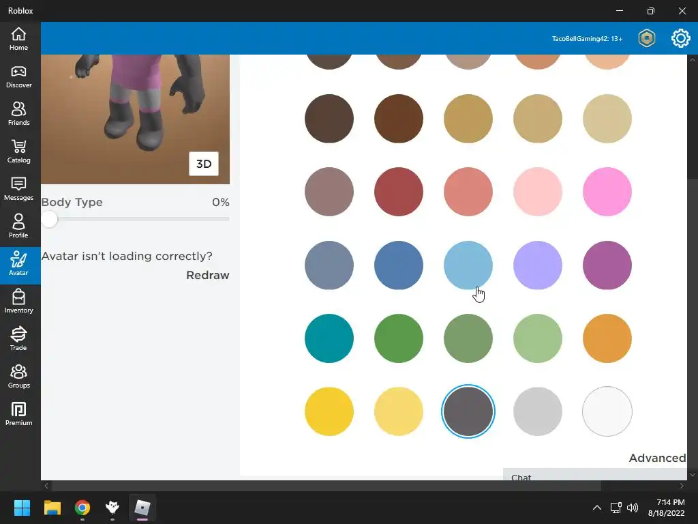Click the selected dark grey swatch
The width and height of the screenshot is (698, 524).
468,411
